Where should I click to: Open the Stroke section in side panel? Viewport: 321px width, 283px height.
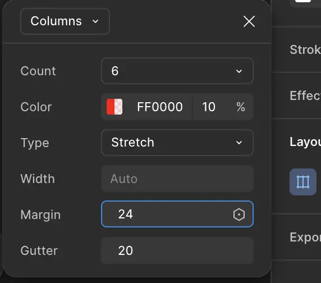tap(305, 49)
